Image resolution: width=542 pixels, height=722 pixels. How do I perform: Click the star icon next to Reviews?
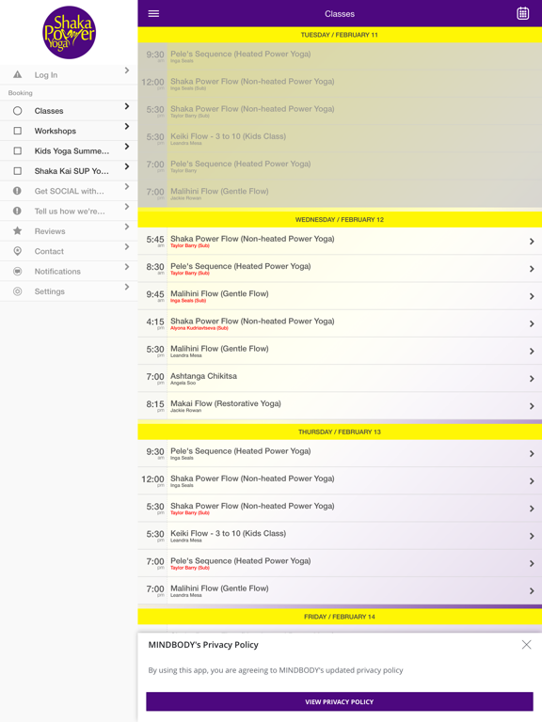(18, 230)
